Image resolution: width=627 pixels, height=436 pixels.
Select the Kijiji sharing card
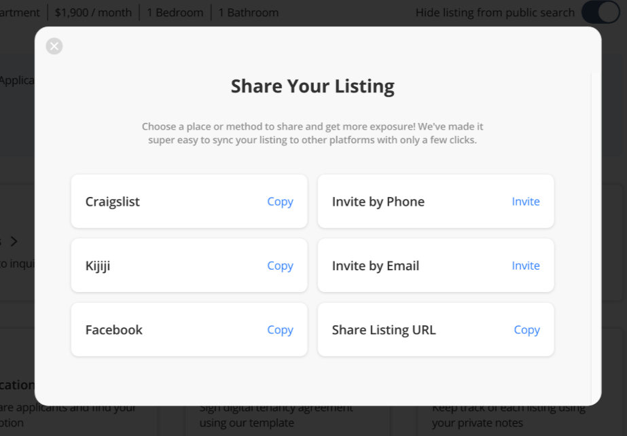click(x=189, y=266)
